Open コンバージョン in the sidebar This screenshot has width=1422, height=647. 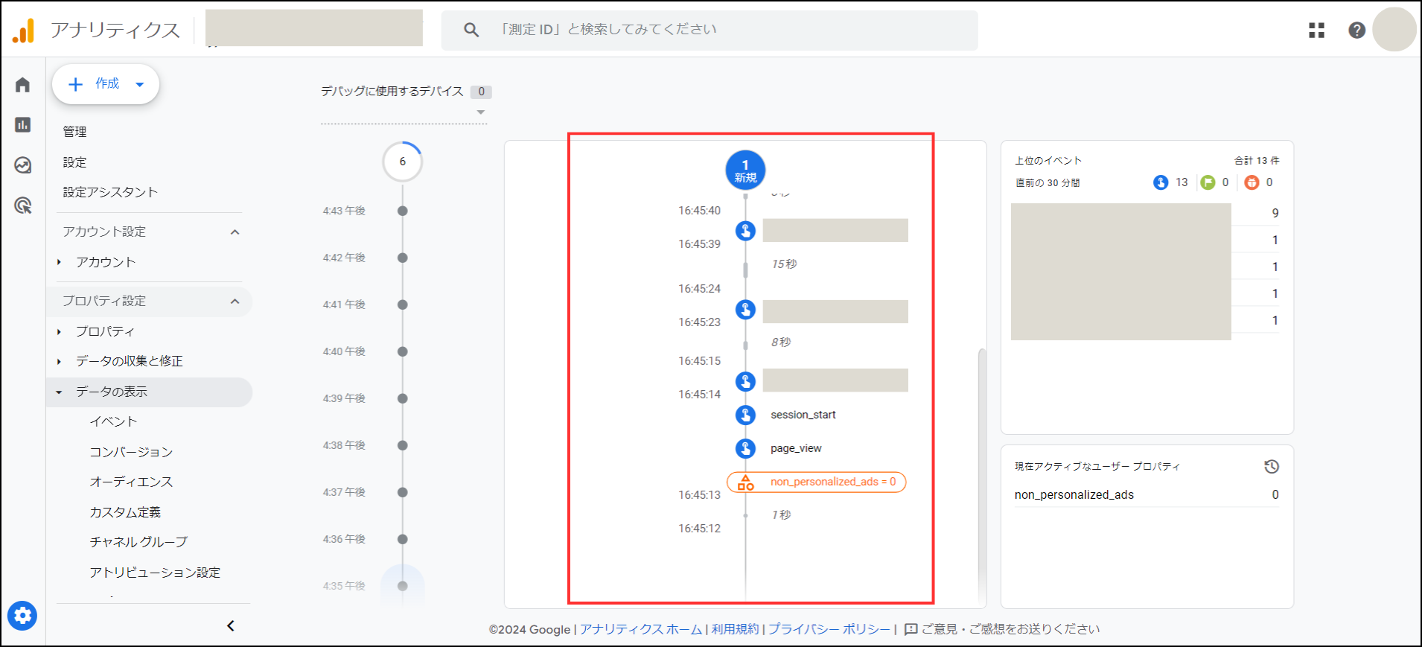point(131,452)
